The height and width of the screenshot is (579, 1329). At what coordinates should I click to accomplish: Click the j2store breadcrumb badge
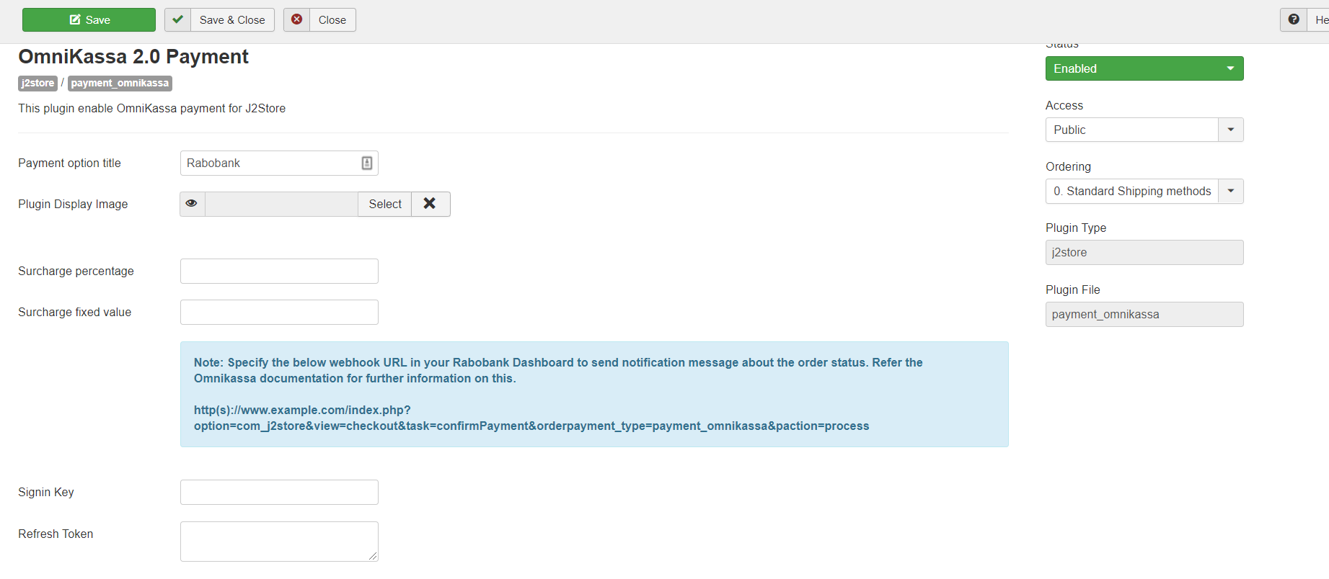tap(37, 84)
